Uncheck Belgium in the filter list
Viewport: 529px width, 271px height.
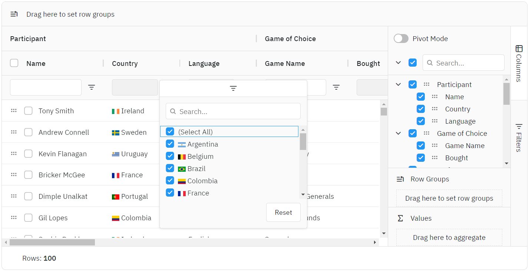coord(170,156)
